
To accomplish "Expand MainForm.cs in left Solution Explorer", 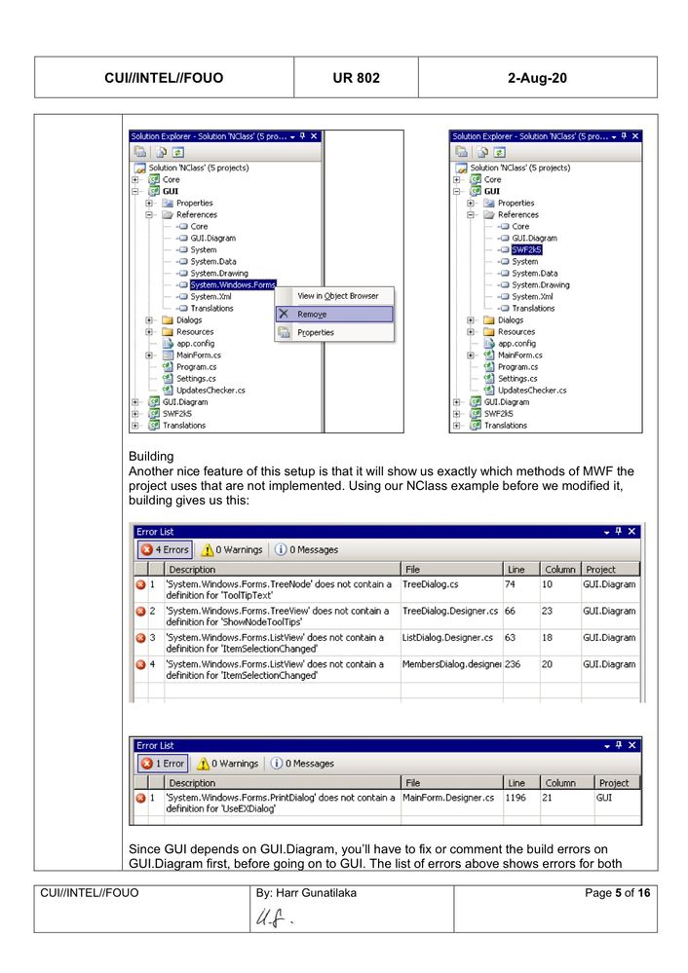I will [x=149, y=356].
